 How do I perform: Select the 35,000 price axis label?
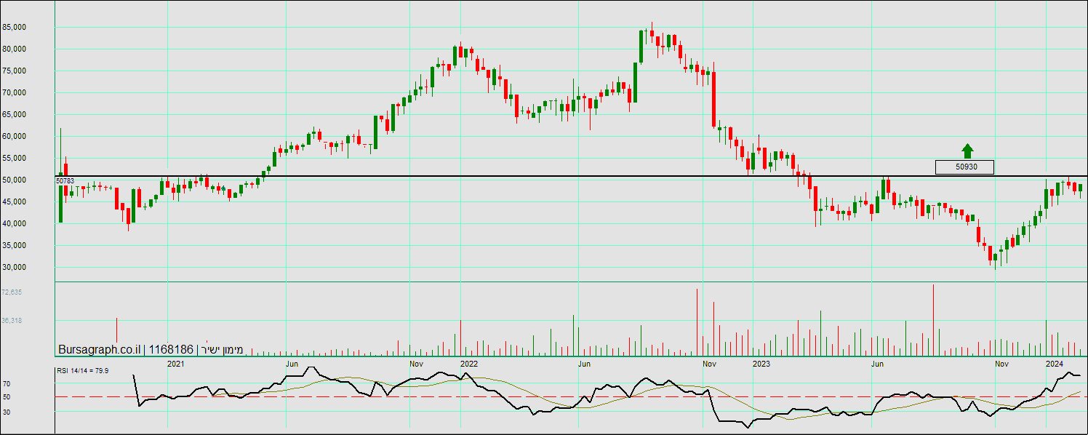click(x=15, y=245)
